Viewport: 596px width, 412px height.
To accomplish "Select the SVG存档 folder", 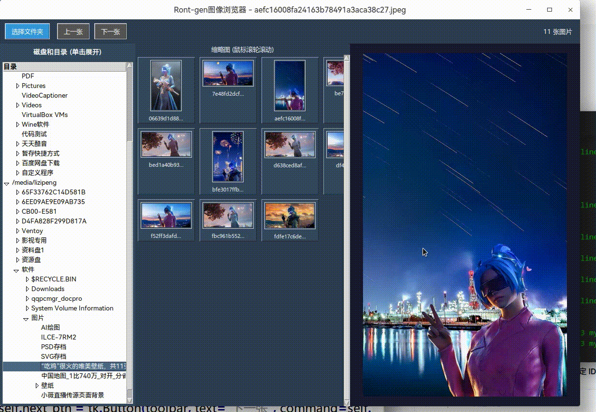I will (53, 356).
